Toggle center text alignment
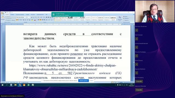This screenshot has width=175, height=98. [x=40, y=20]
